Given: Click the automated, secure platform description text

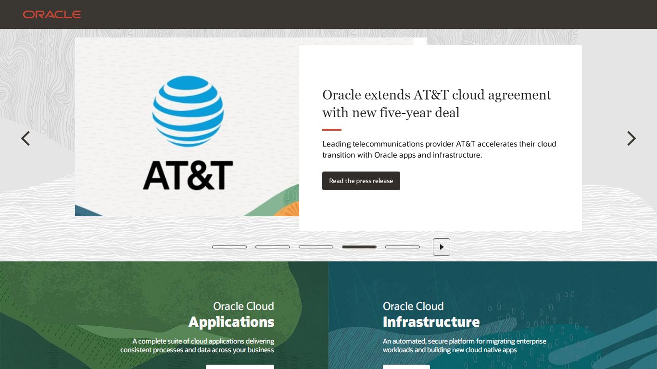Looking at the screenshot, I should [465, 345].
